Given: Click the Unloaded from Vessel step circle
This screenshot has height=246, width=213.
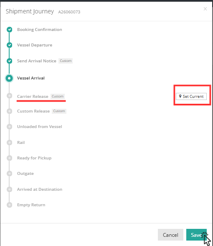Looking at the screenshot, I should [9, 127].
